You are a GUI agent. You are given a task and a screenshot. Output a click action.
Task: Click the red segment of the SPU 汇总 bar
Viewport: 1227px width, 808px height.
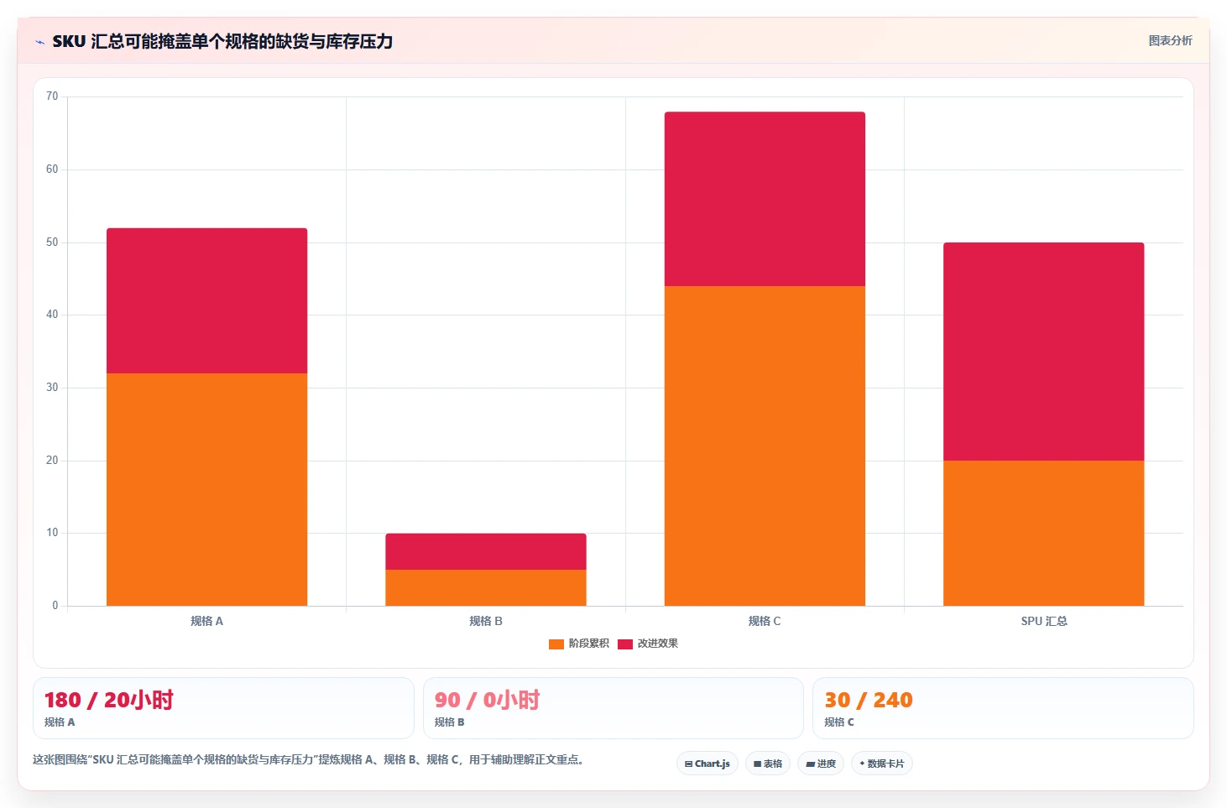point(1044,352)
